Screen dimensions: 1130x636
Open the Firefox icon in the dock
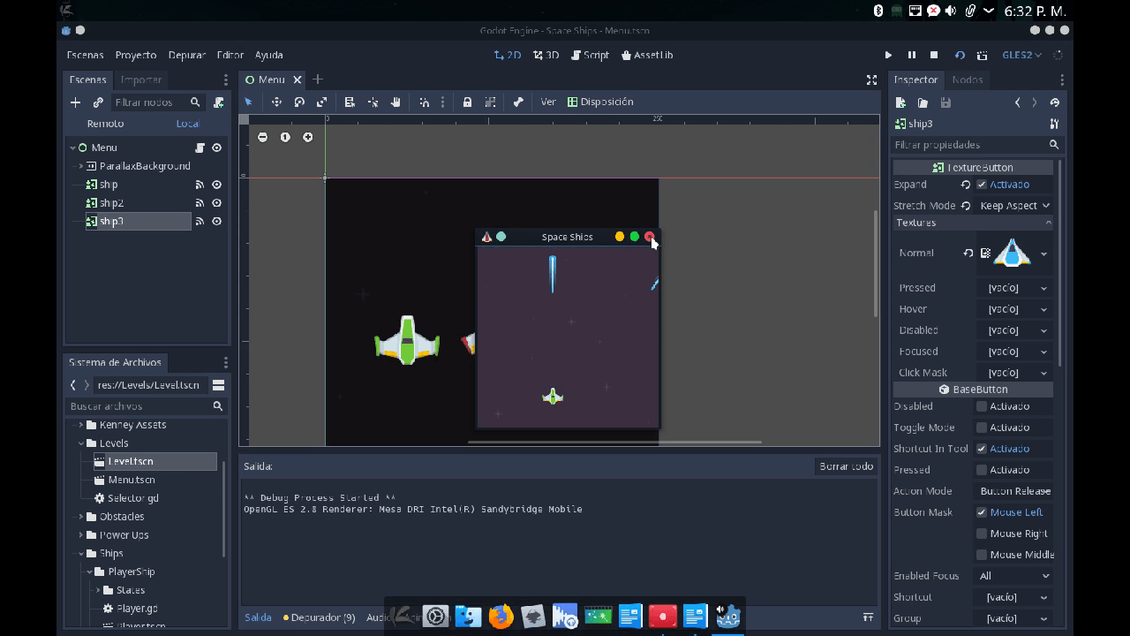501,616
